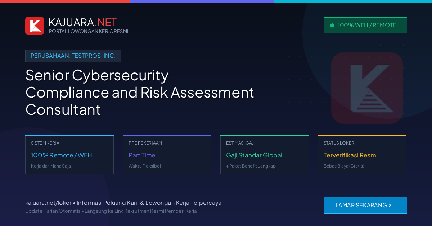Click the LAMAR SEKARANG button
Viewport: 432px width, 226px height.
[365, 205]
